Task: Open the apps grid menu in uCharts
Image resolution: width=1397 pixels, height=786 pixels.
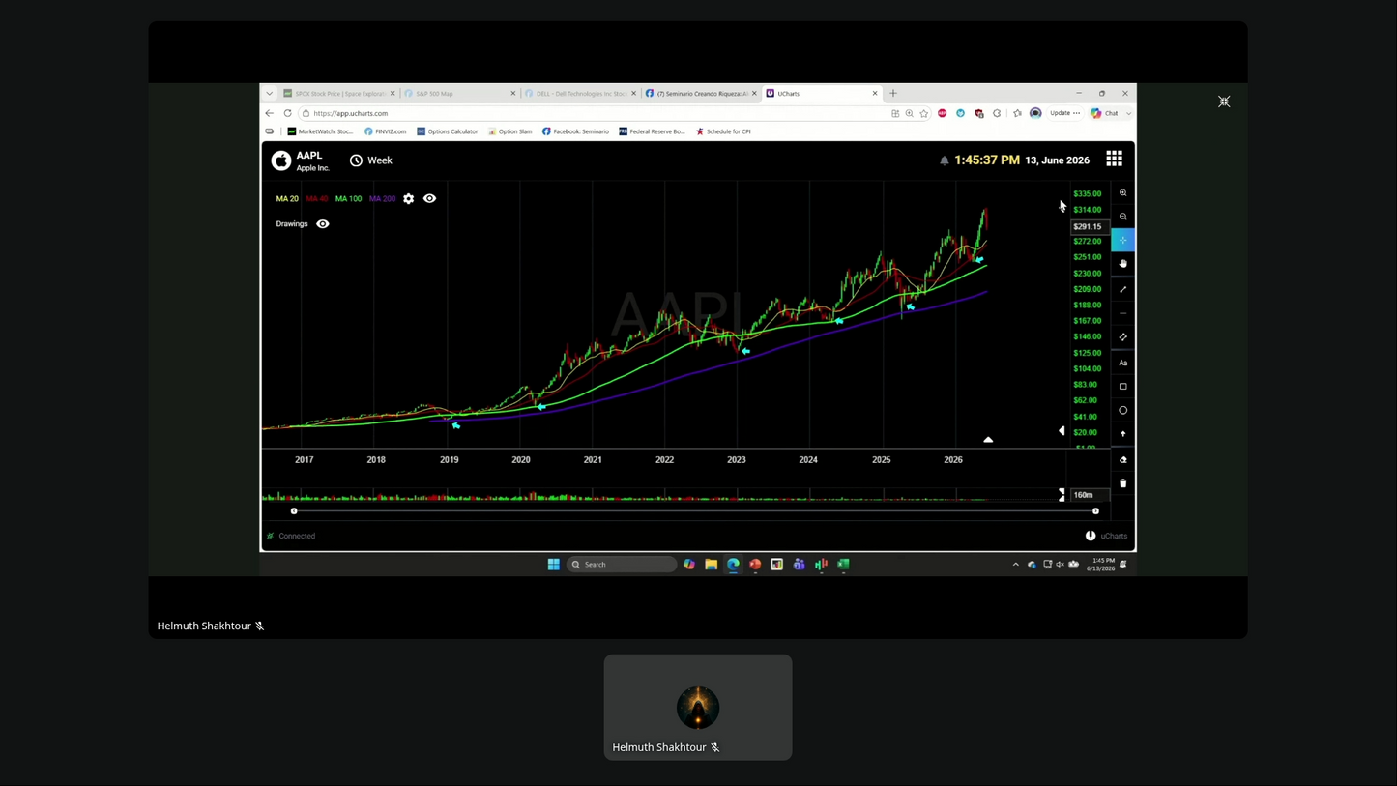Action: 1115,159
